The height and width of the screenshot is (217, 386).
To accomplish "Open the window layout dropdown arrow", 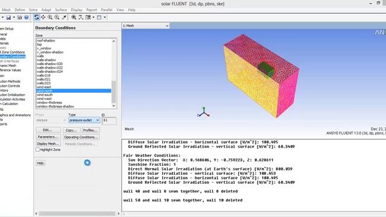I will coord(104,17).
